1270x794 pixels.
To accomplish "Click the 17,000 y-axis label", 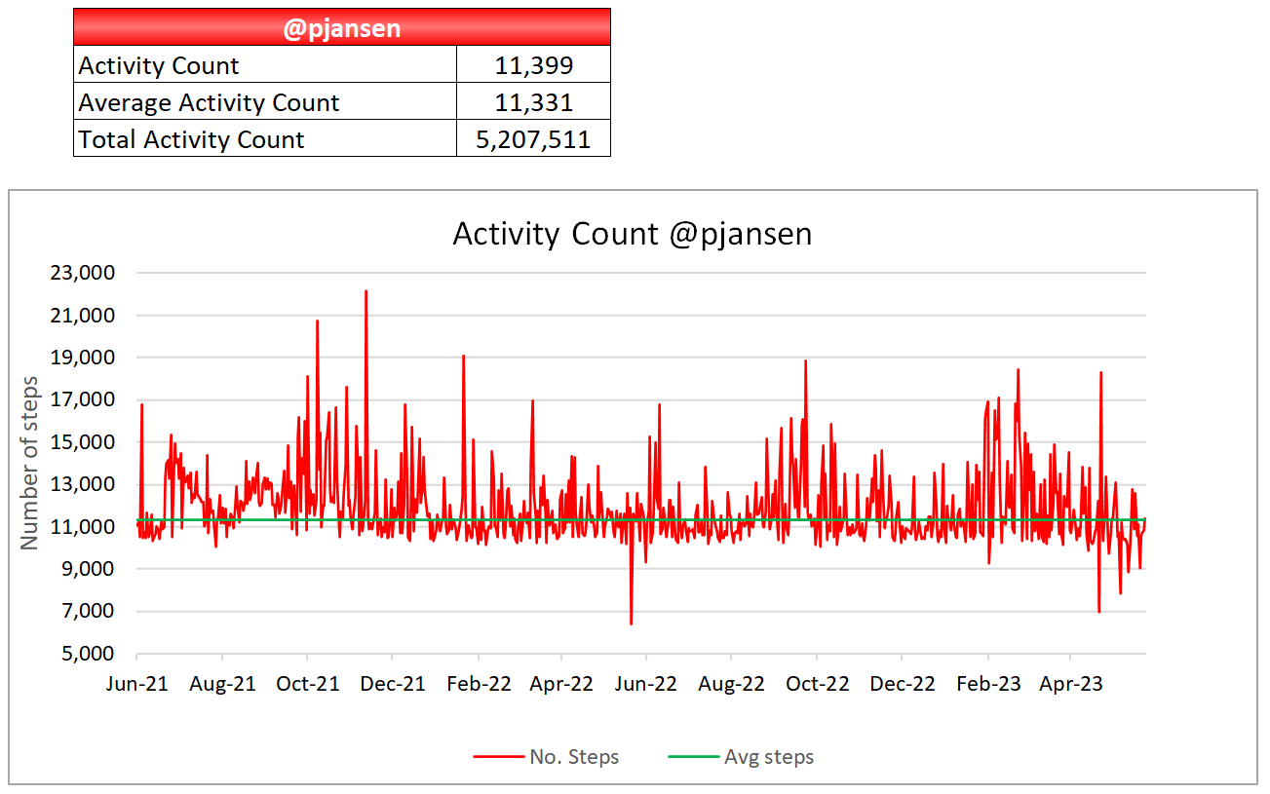I will pos(82,399).
